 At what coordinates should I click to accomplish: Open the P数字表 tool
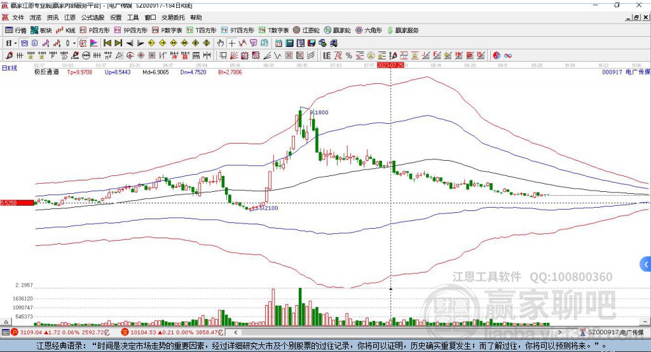point(167,30)
